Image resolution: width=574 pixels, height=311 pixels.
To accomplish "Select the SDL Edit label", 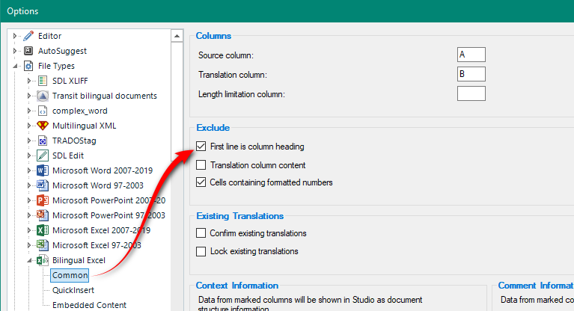I will (68, 155).
